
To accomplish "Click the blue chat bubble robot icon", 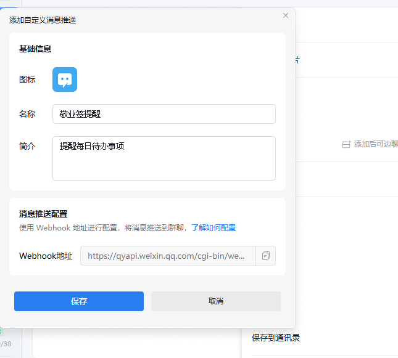I will point(65,79).
